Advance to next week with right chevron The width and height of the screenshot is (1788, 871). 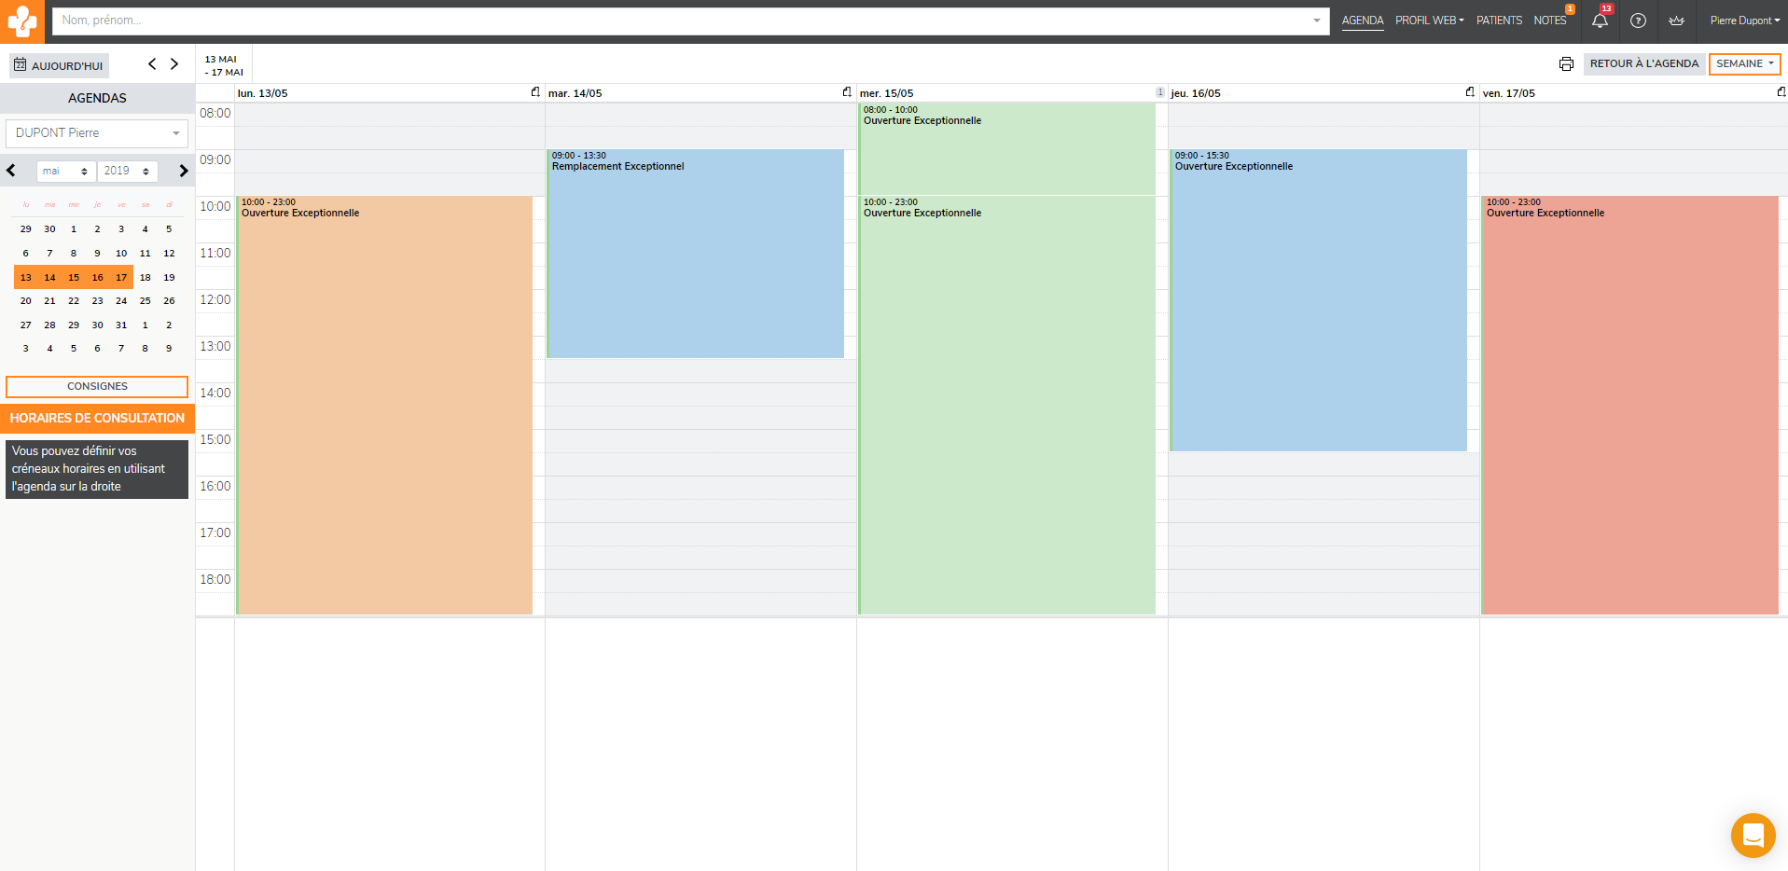[x=174, y=64]
